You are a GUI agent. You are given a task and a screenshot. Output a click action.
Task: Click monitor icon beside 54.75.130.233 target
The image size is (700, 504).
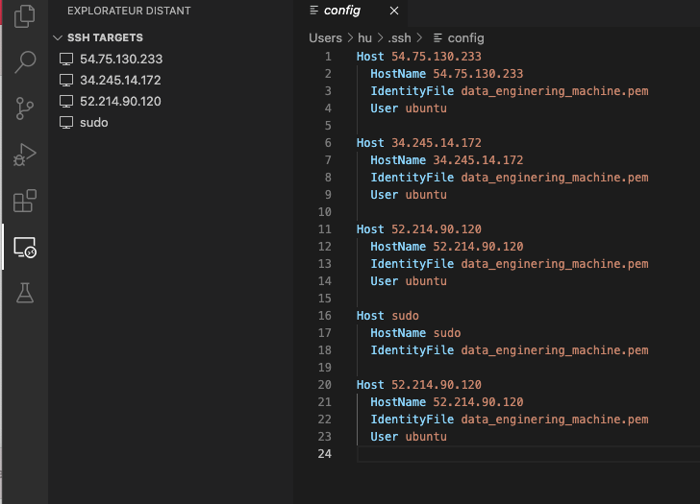click(66, 59)
